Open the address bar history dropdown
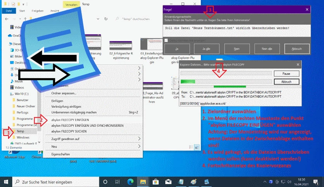 click(x=98, y=19)
